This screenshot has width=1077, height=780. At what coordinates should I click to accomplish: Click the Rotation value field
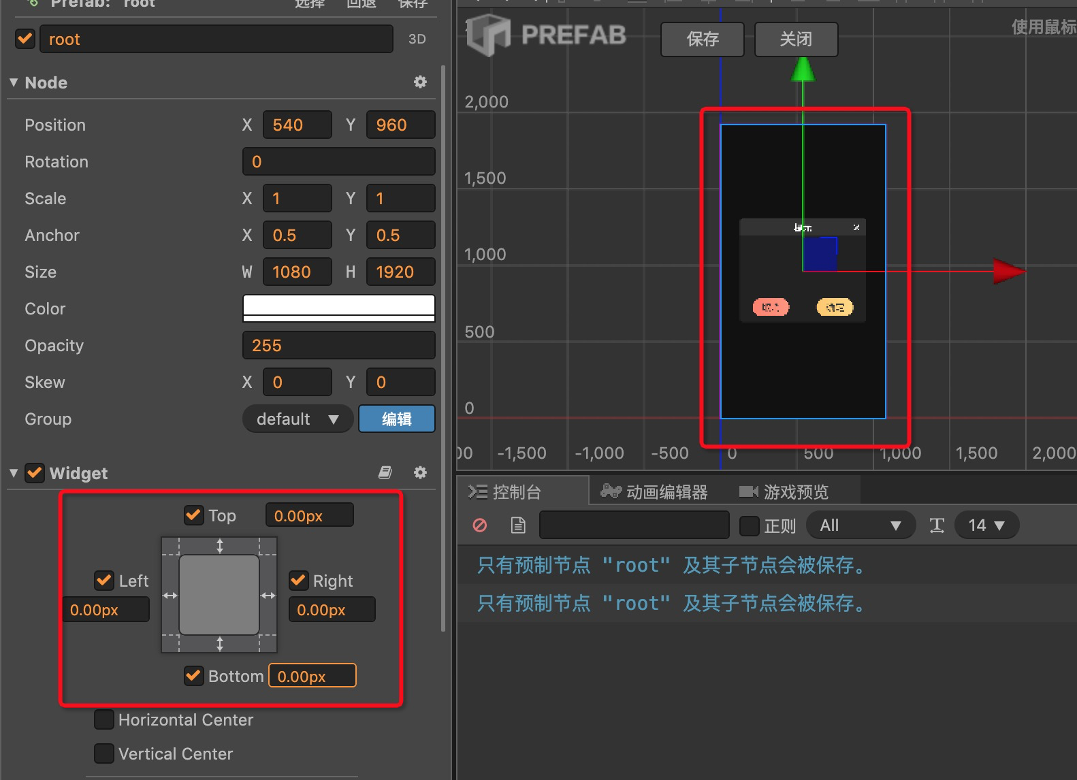339,161
